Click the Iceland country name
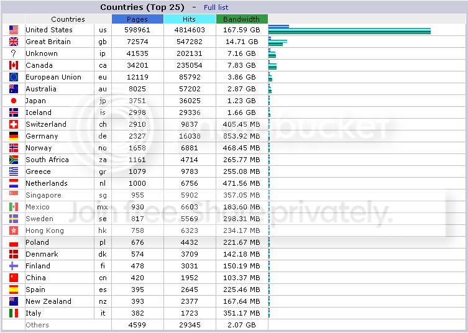The width and height of the screenshot is (468, 333). pyautogui.click(x=39, y=112)
